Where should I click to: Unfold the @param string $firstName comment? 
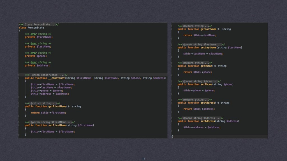point(50,122)
